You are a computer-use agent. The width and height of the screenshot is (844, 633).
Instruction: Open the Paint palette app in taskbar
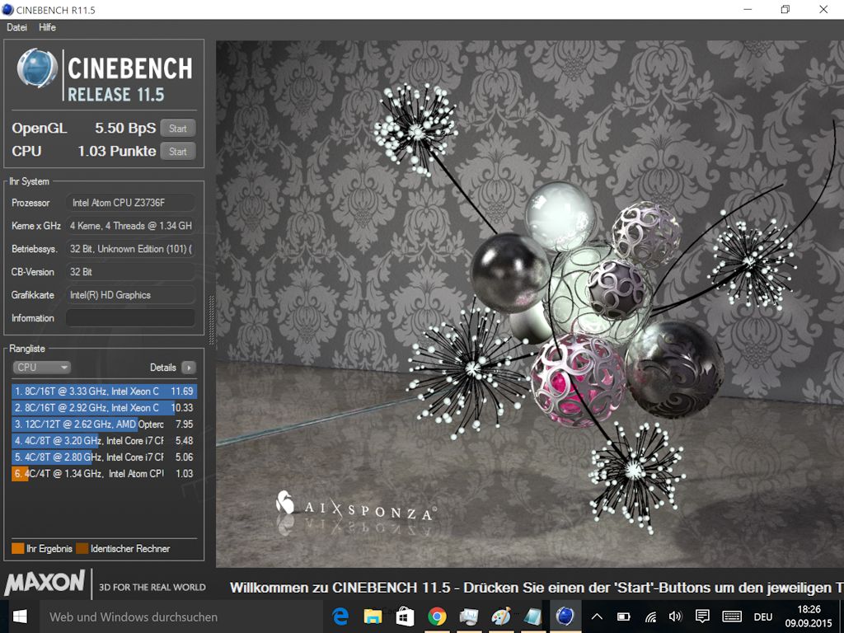coord(501,617)
